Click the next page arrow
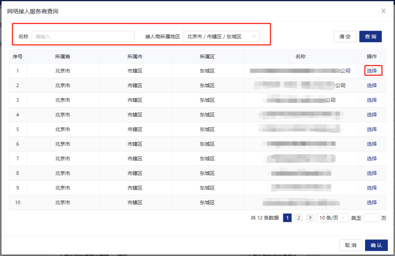This screenshot has width=395, height=256. point(310,218)
